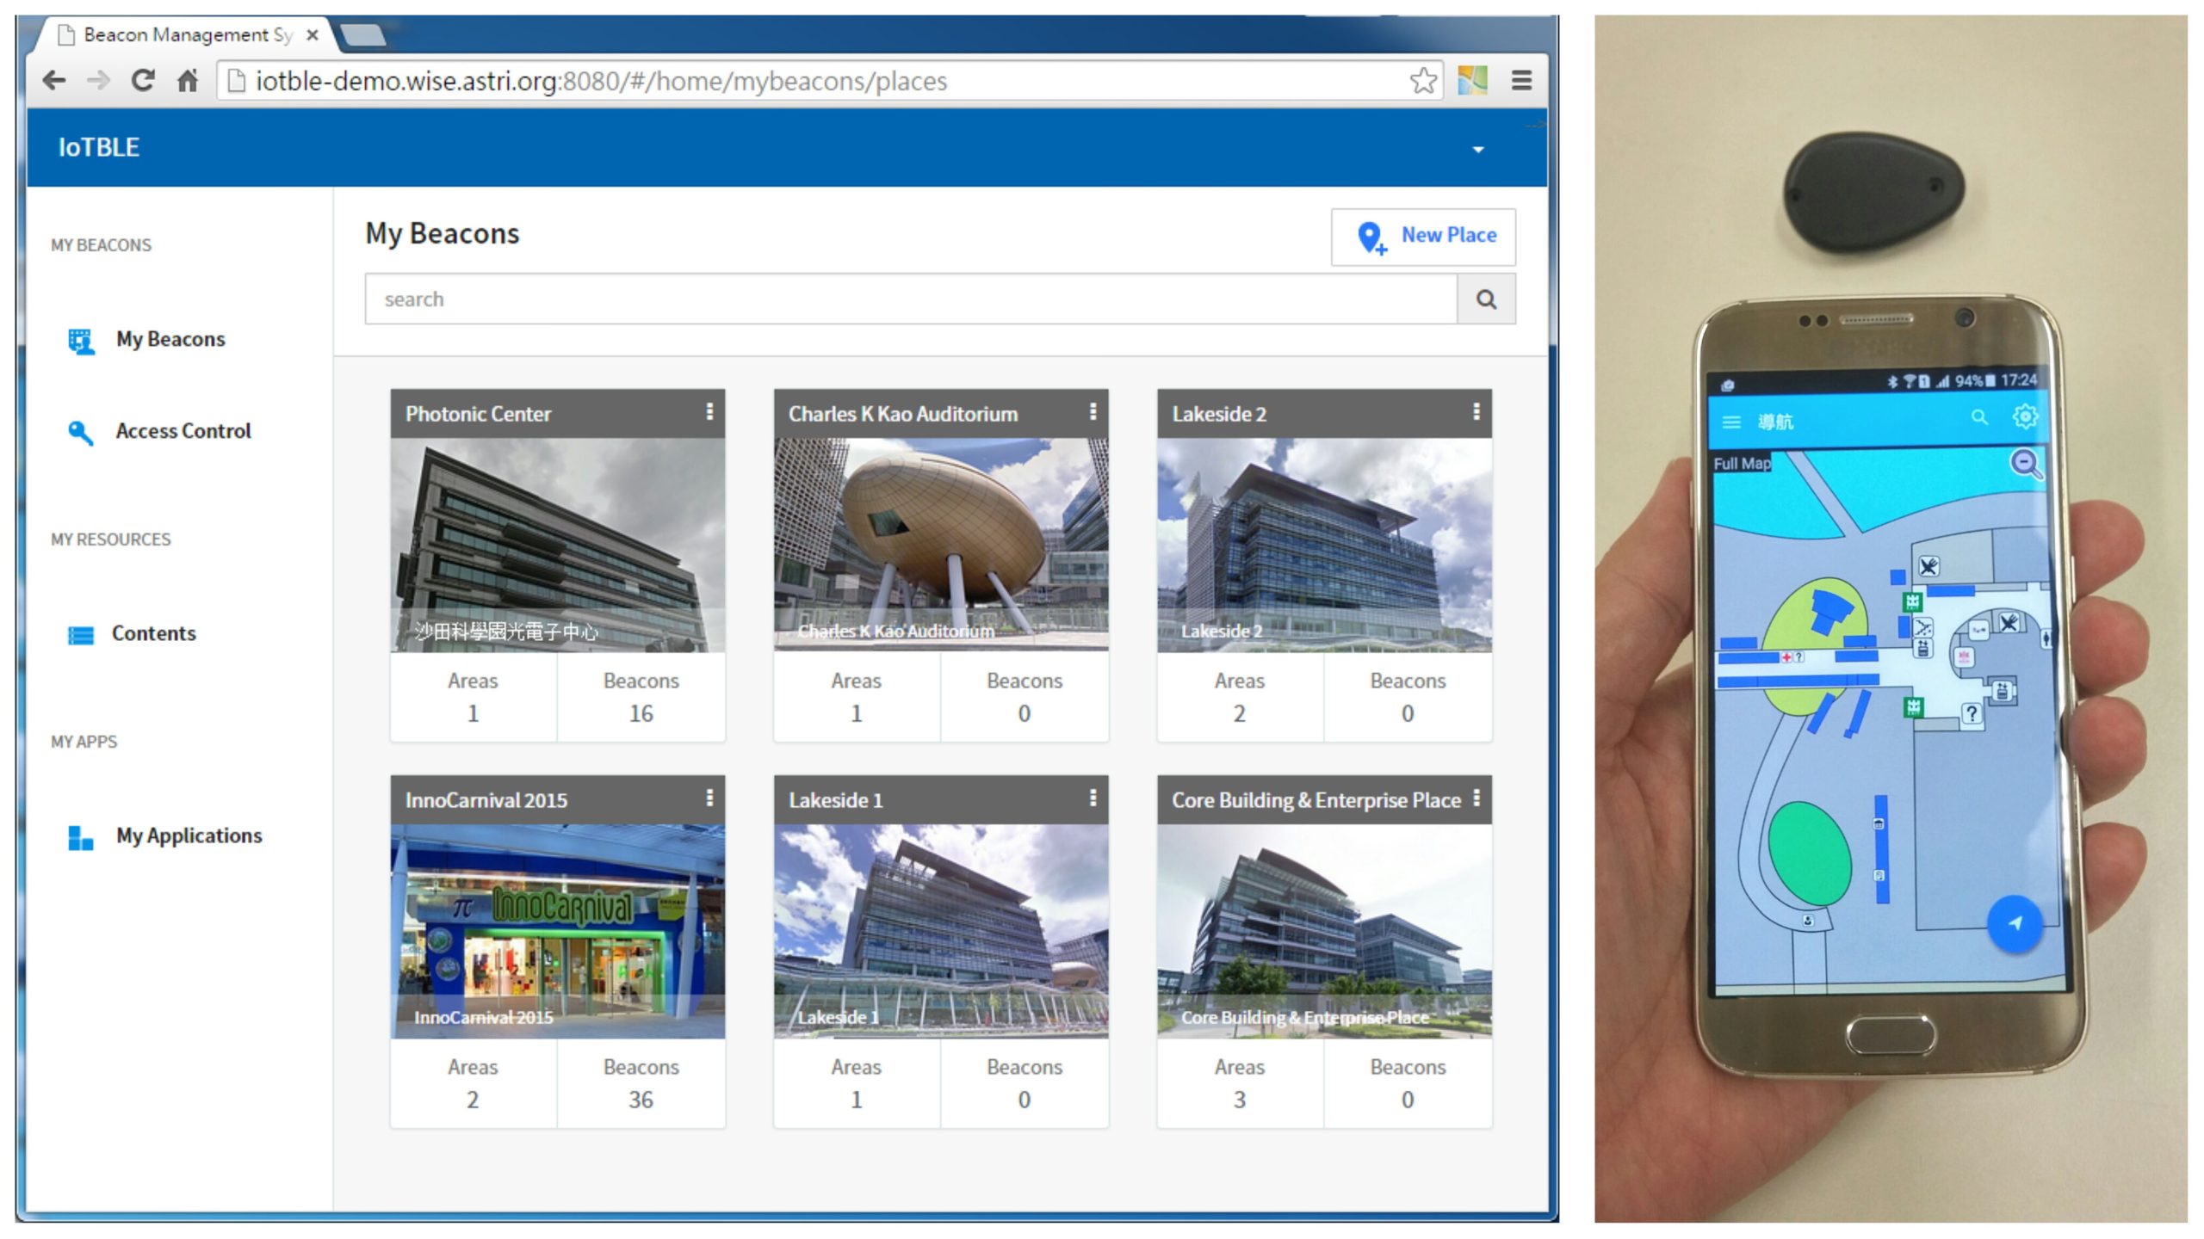Click the New Place button
2204x1239 pixels.
(x=1423, y=237)
